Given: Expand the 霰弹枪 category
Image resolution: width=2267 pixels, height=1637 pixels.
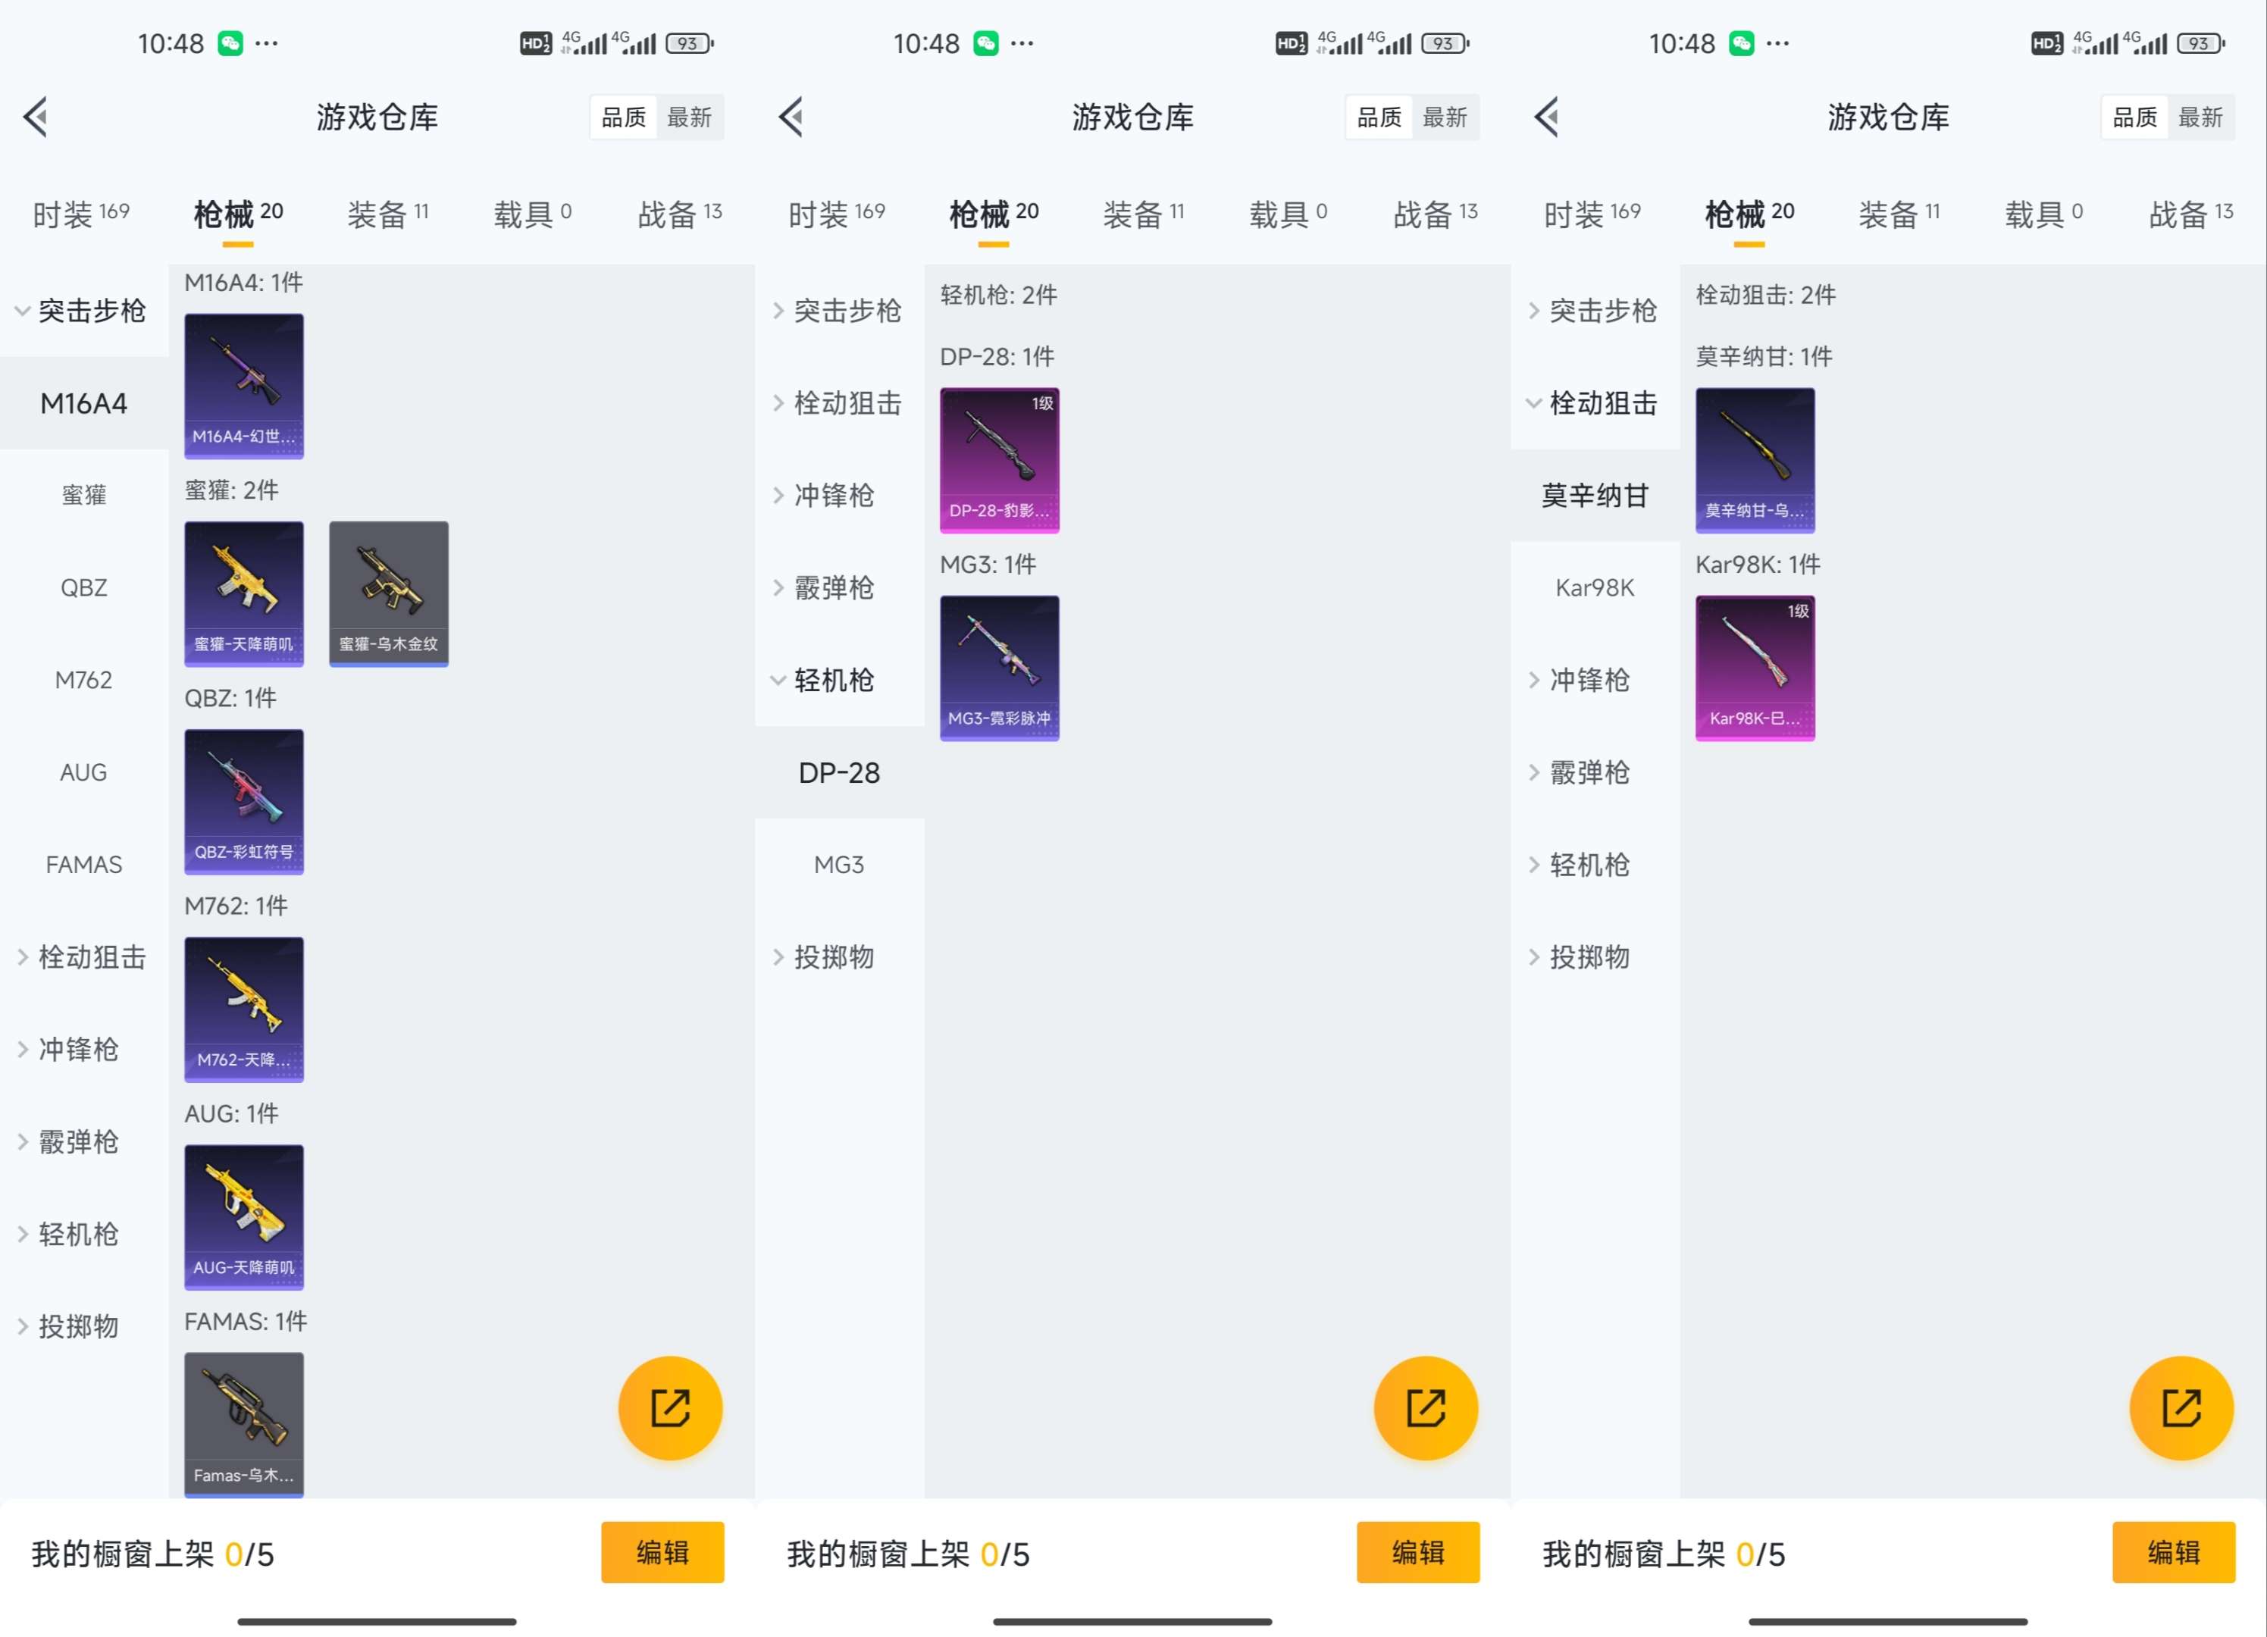Looking at the screenshot, I should (76, 1142).
